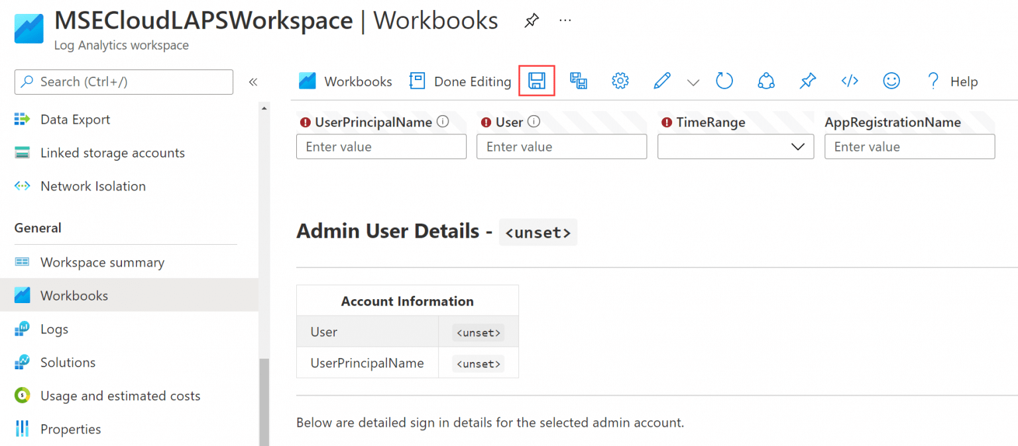Click the AppRegistrationName input field
The image size is (1018, 446).
pyautogui.click(x=909, y=146)
